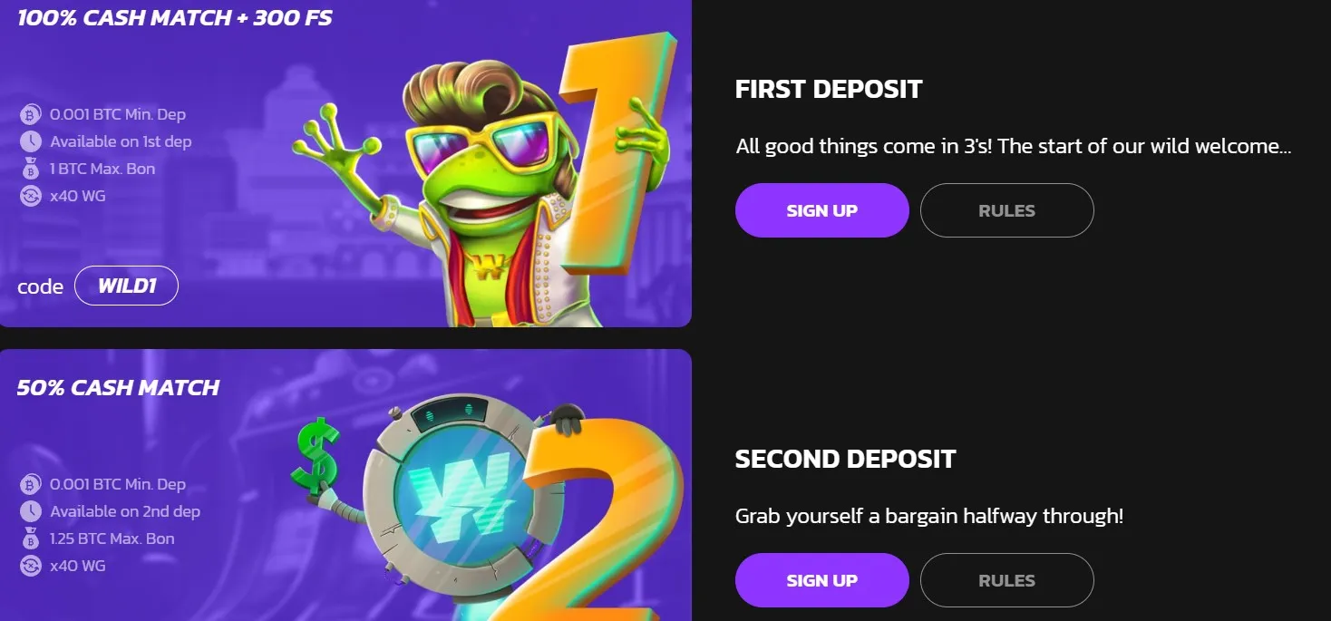This screenshot has width=1331, height=621.
Task: Click the Bitcoin icon beside 0.001 BTC Min. Dep in first deposit
Action: click(x=31, y=115)
